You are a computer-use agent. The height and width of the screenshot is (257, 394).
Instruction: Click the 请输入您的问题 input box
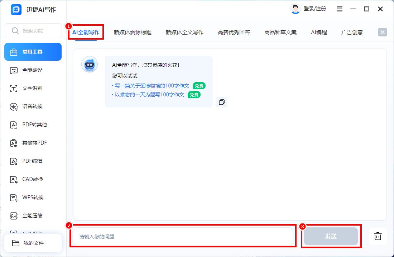click(x=183, y=236)
